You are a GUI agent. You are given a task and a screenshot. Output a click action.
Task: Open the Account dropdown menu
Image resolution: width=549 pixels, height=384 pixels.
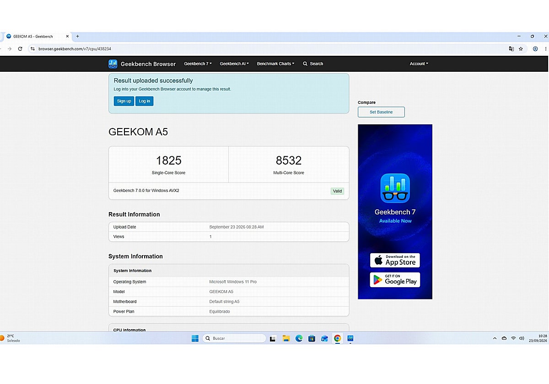point(419,64)
